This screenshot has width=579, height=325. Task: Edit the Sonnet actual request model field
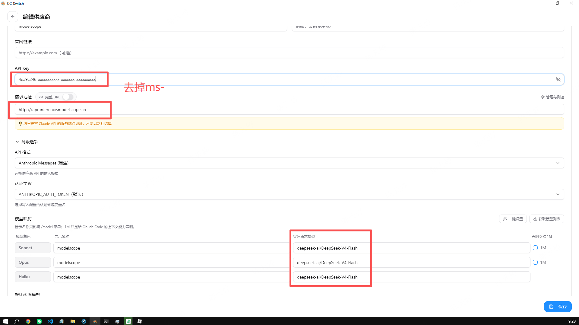pos(411,248)
